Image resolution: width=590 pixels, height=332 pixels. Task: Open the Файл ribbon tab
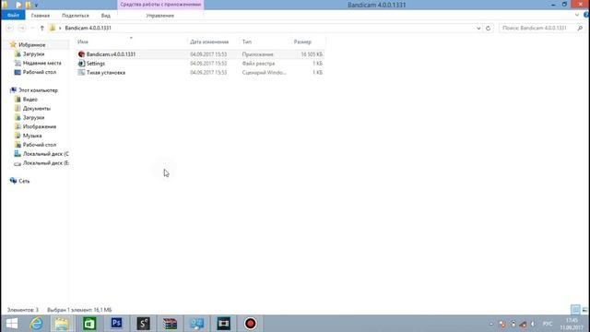13,16
